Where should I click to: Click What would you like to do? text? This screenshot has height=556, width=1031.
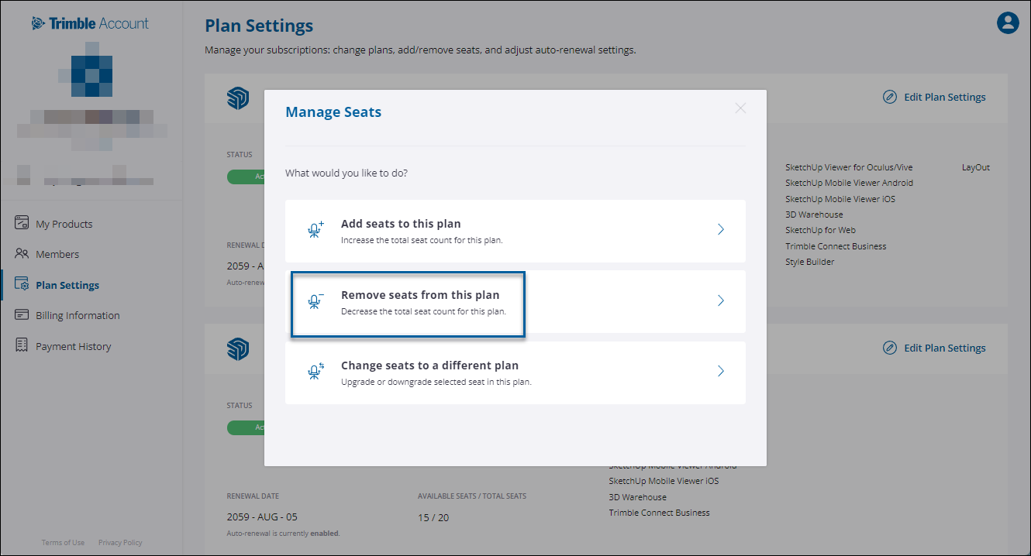tap(347, 173)
